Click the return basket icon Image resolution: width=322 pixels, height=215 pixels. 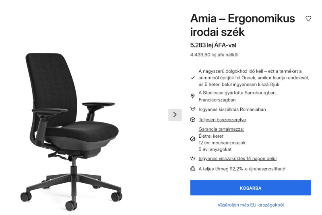click(193, 159)
